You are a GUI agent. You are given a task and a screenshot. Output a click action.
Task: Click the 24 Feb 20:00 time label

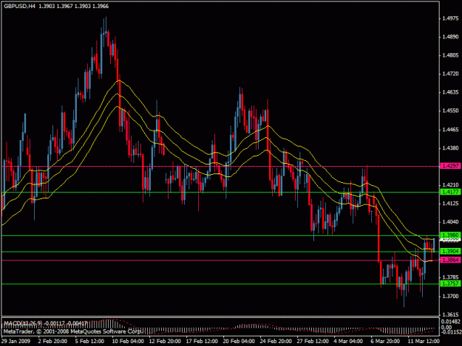(x=276, y=341)
